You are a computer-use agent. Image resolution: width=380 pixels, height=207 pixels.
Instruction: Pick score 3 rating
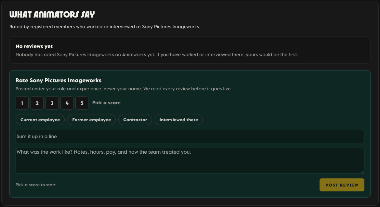(x=52, y=103)
